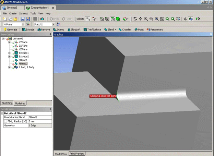
Task: Toggle the FD1 Radius parameter checkbox
Action: coord(5,121)
